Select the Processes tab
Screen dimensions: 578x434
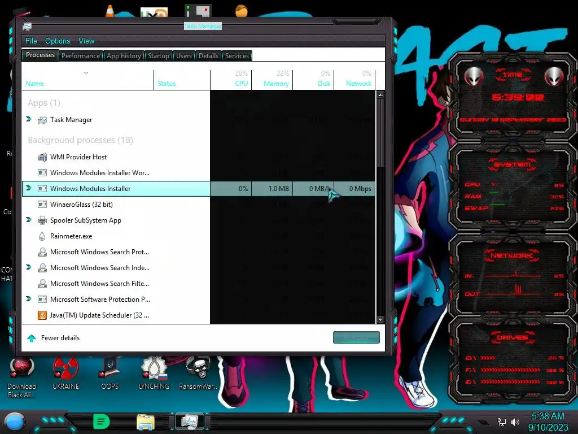[x=40, y=55]
